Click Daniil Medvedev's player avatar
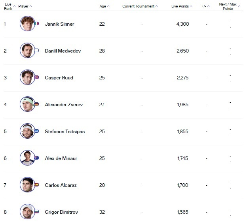 (x=27, y=51)
